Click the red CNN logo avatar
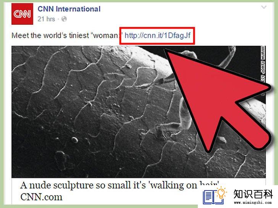This screenshot has width=278, height=208. pos(22,14)
